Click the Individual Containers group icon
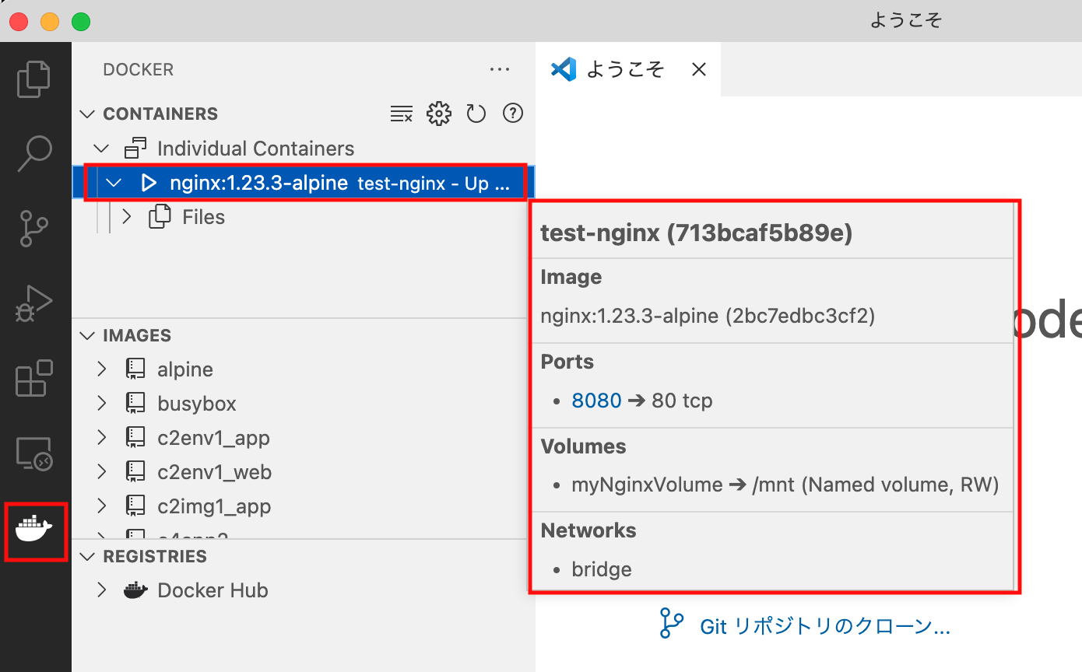The height and width of the screenshot is (672, 1082). pos(135,148)
